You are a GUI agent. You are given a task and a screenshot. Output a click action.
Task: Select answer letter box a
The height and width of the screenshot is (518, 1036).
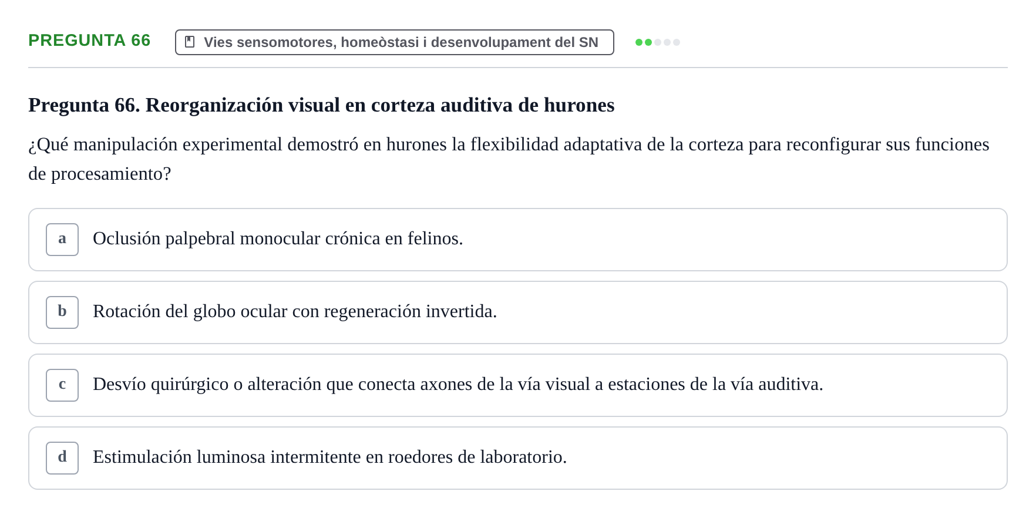coord(62,240)
